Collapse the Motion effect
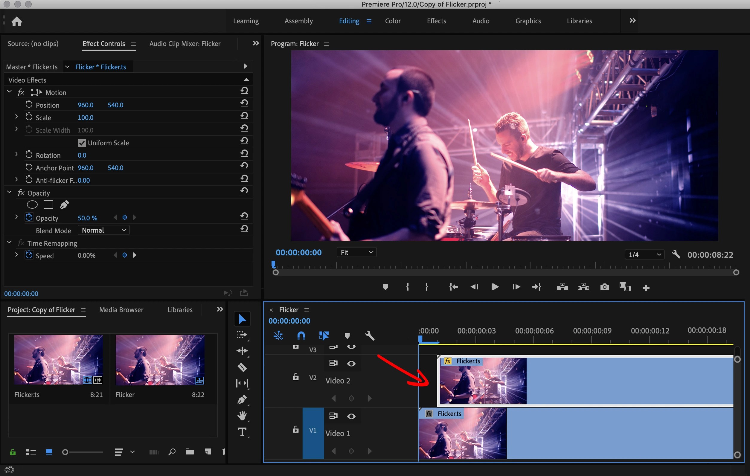Image resolution: width=750 pixels, height=476 pixels. pyautogui.click(x=9, y=91)
